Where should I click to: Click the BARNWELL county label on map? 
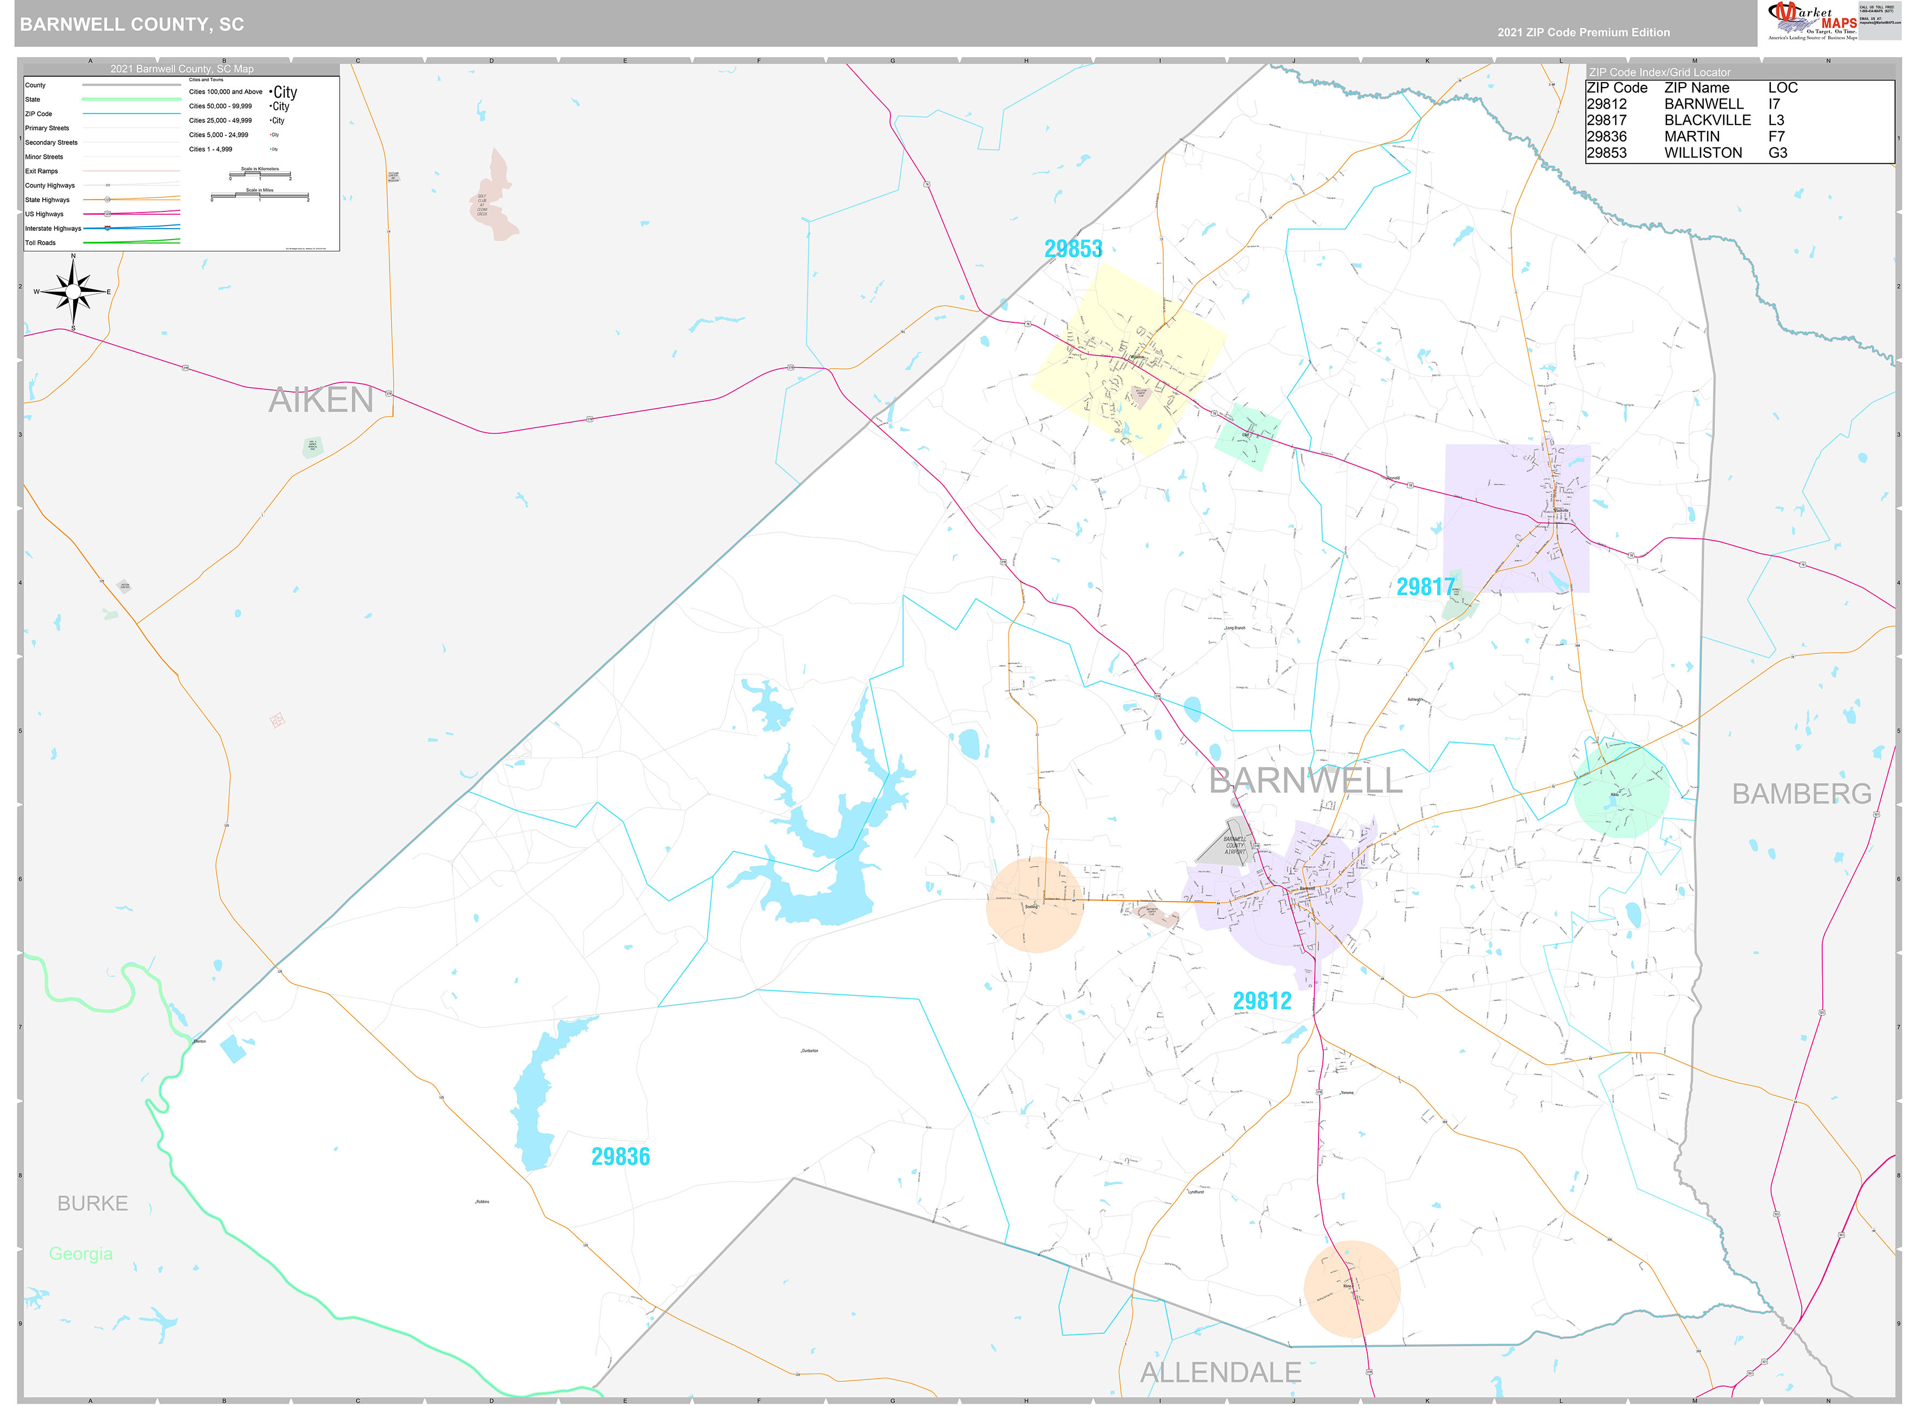tap(1305, 780)
